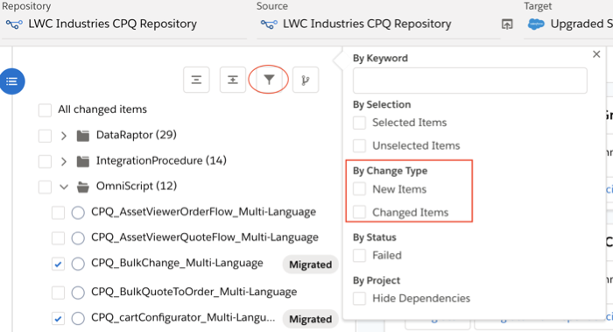The width and height of the screenshot is (613, 332).
Task: Select radio for CPQ_BulkChange_Multi-Language
Action: point(78,264)
